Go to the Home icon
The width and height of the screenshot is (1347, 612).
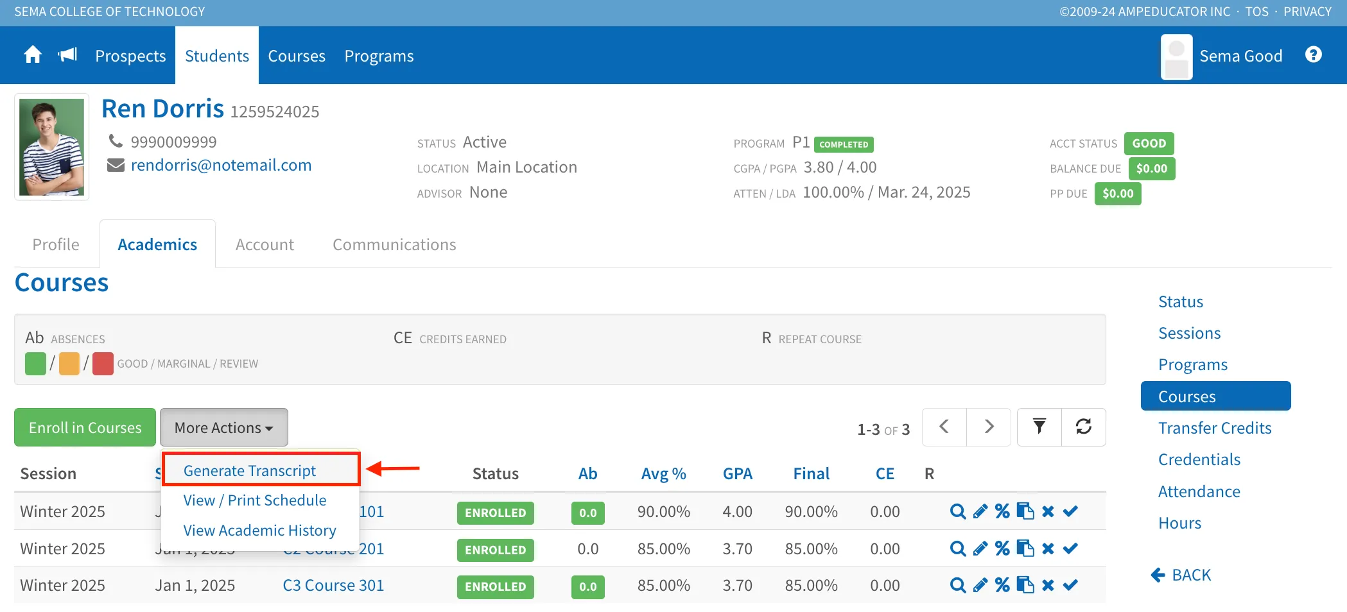click(33, 55)
